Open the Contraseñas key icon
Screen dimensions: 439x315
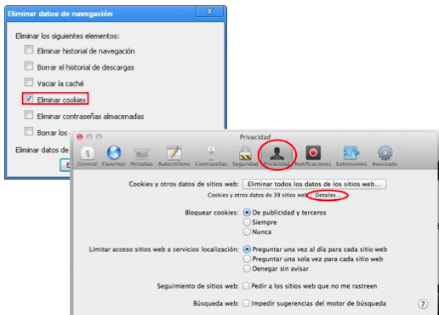click(x=211, y=156)
